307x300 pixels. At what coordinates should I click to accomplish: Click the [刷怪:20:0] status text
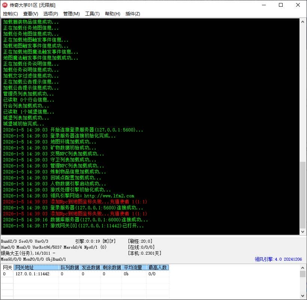(140, 241)
